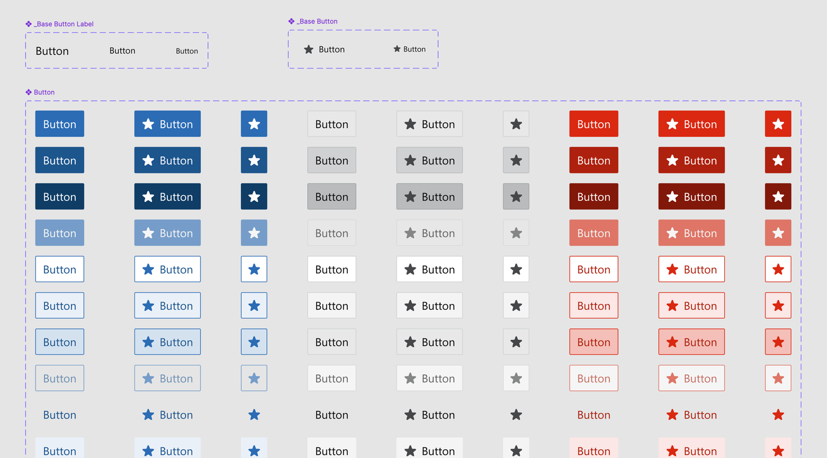Click the bright solid red star Button, top row
The width and height of the screenshot is (827, 458).
click(x=692, y=124)
